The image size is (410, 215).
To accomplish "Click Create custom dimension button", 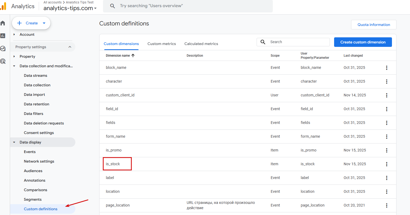I will coord(363,42).
